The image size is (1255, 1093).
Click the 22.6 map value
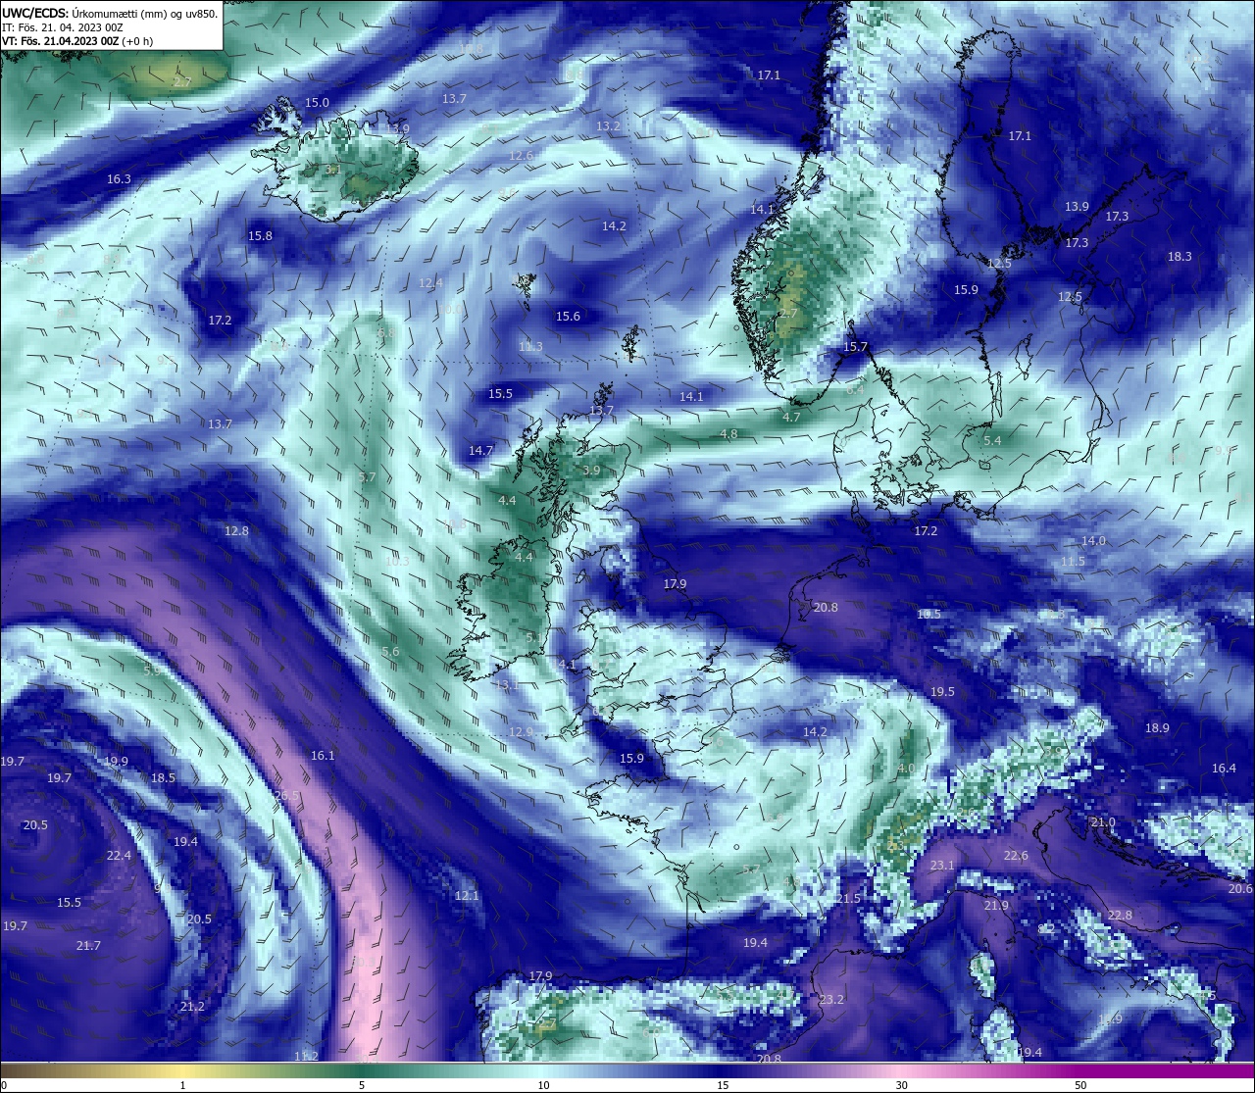(1016, 856)
